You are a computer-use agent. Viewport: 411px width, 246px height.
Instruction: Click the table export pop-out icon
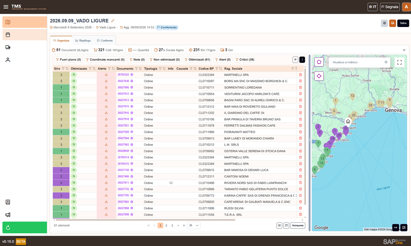coord(286,225)
